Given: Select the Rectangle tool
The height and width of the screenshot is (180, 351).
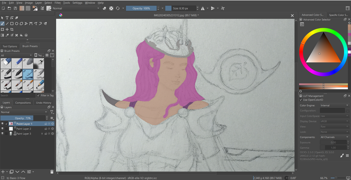Looking at the screenshot, I should (12, 23).
